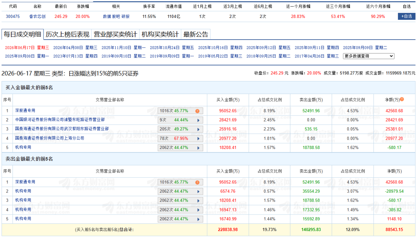Expand arrow in 机构专用 row of top-buyers table
This screenshot has height=237, width=418.
click(198, 148)
